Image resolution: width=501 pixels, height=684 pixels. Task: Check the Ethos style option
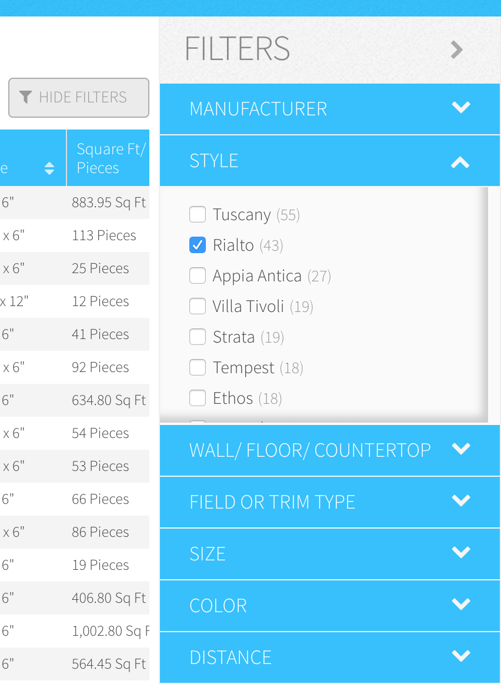pyautogui.click(x=198, y=399)
